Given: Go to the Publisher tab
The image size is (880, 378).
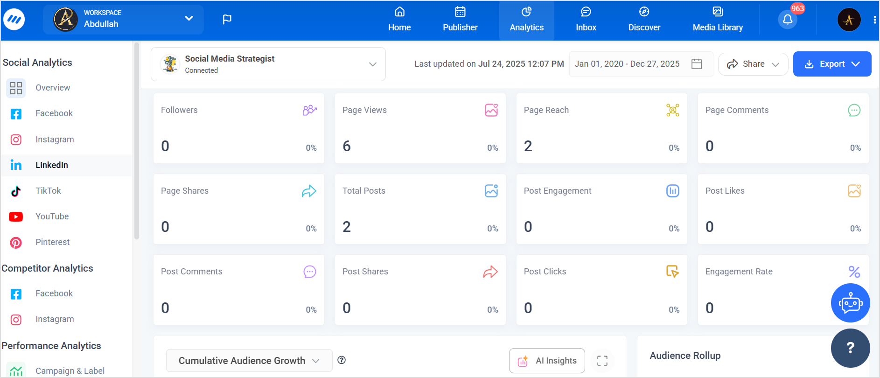Looking at the screenshot, I should point(460,20).
